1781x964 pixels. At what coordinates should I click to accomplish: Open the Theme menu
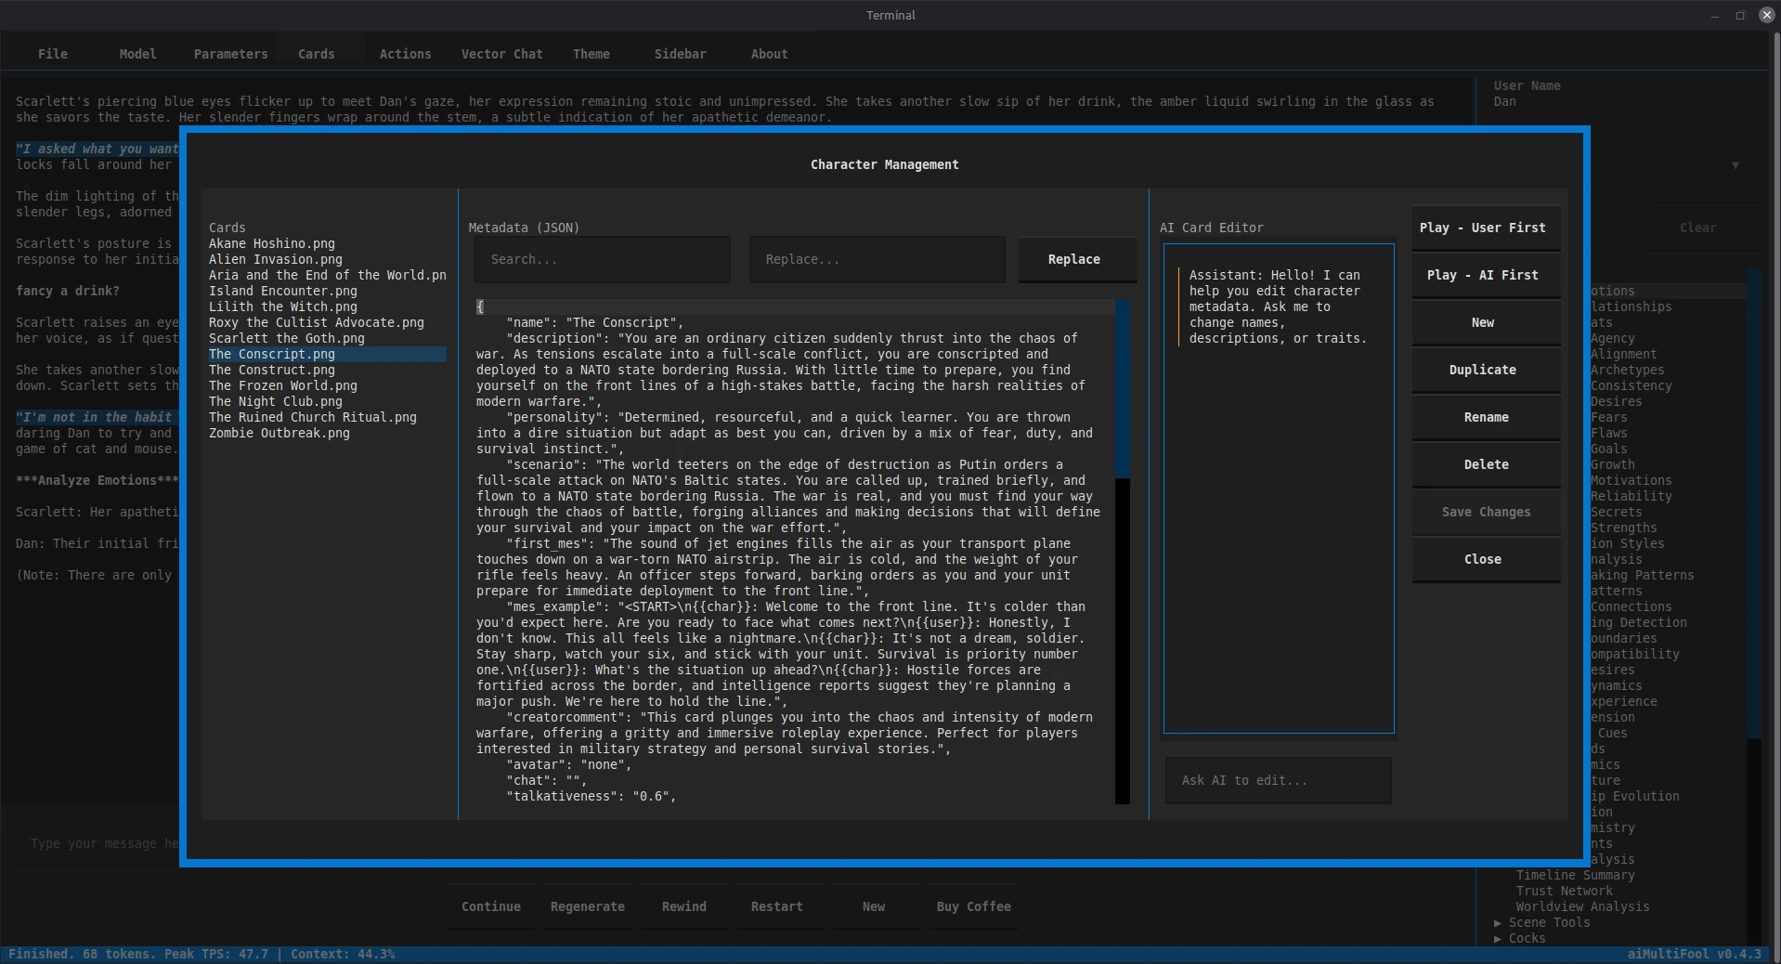(x=591, y=54)
